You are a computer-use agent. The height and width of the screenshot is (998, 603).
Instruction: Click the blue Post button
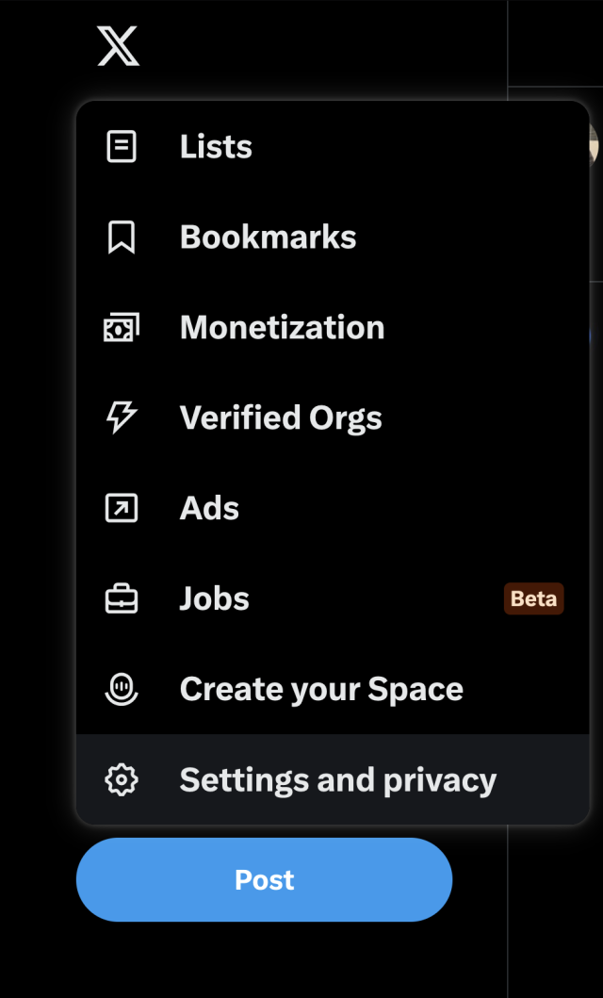264,879
